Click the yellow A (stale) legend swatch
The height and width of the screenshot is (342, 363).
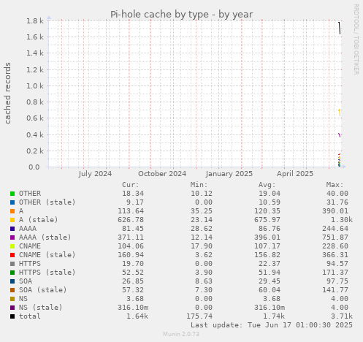(x=12, y=220)
